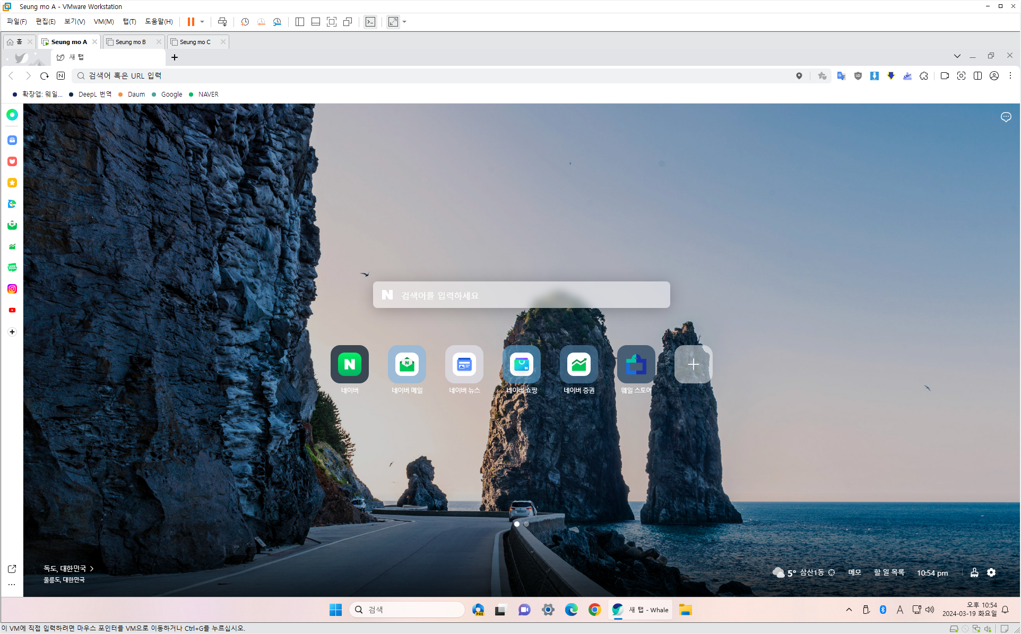Open the VM(M) menu
Viewport: 1021px width, 634px height.
click(x=103, y=22)
